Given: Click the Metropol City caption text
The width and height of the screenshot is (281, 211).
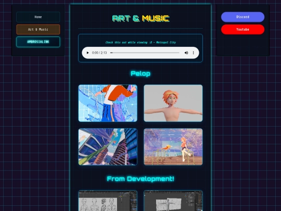Looking at the screenshot, I should tap(140, 42).
